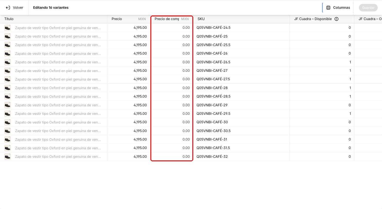Click shoe thumbnail in the Q05VNBI-CAFÉ-25 row
The height and width of the screenshot is (209, 382).
point(7,36)
